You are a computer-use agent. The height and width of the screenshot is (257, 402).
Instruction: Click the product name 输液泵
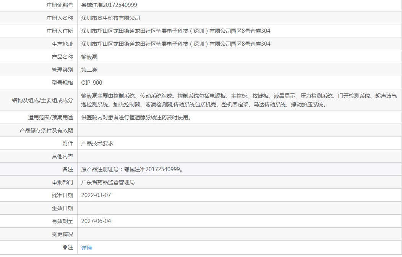[89, 57]
